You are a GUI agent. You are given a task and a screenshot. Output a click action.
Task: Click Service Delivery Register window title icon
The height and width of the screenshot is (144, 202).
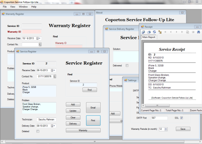(x=107, y=29)
